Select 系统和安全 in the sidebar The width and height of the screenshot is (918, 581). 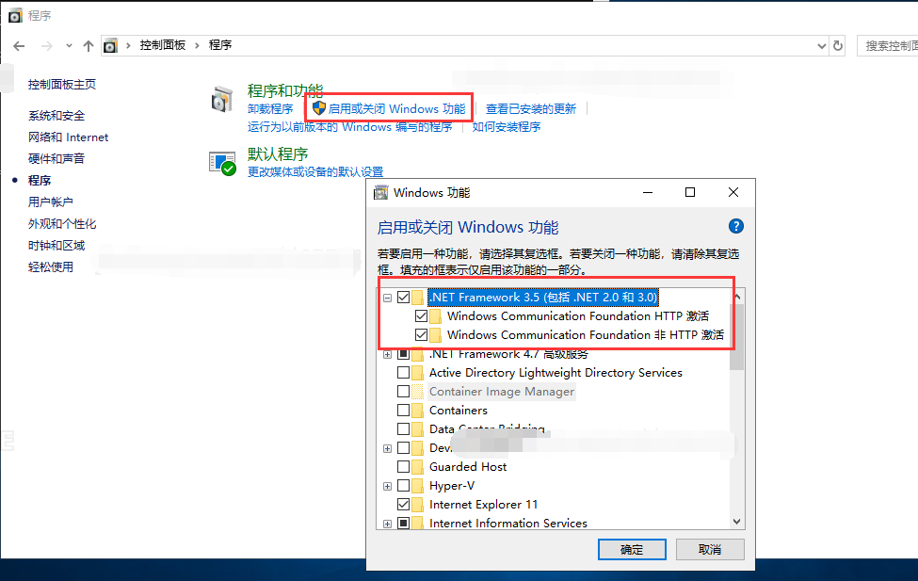click(56, 116)
